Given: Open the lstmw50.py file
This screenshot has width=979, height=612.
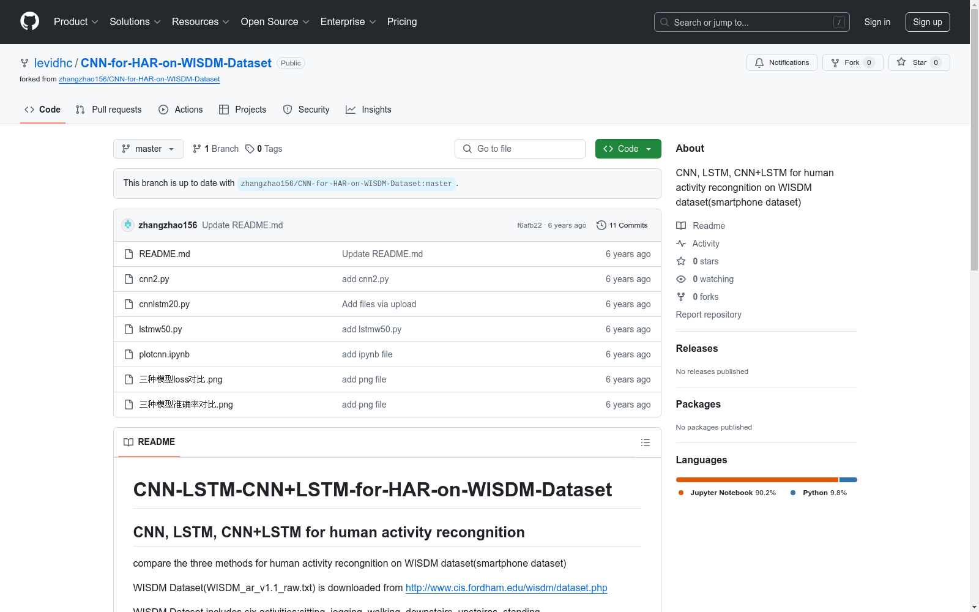Looking at the screenshot, I should coord(160,329).
